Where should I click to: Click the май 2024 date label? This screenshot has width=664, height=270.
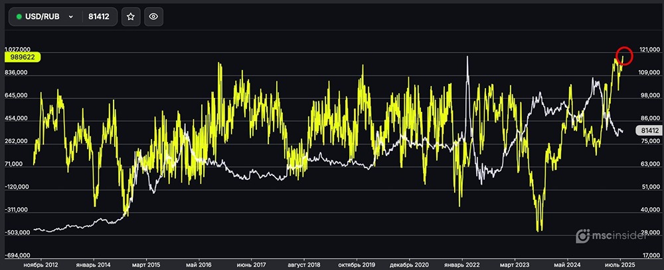[x=568, y=265]
